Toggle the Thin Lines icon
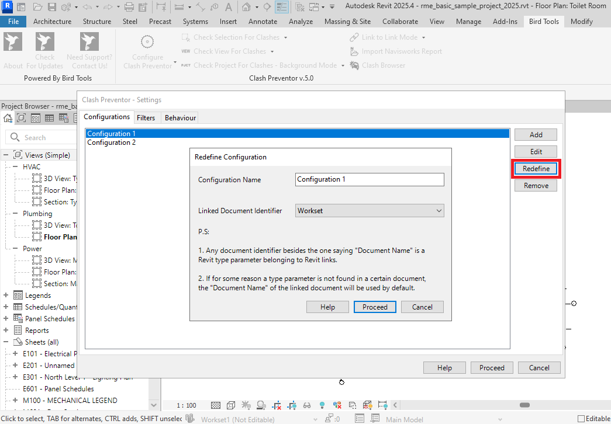Screen dimensions: 611x424 281,6
